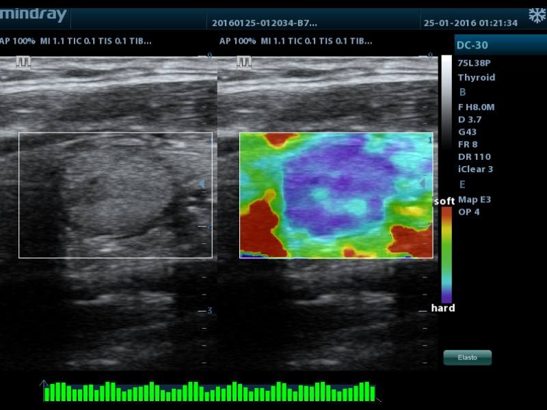Screen dimensions: 547x410
Task: Select the iClear 3 parameter
Action: pos(475,169)
